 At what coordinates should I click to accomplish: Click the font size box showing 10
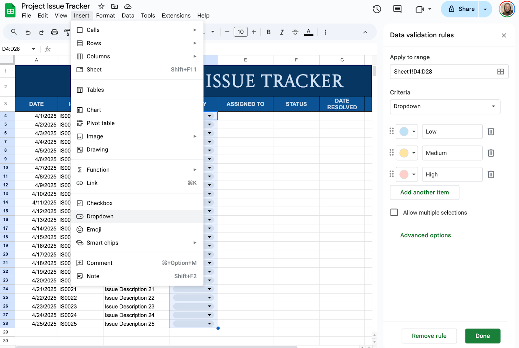240,32
